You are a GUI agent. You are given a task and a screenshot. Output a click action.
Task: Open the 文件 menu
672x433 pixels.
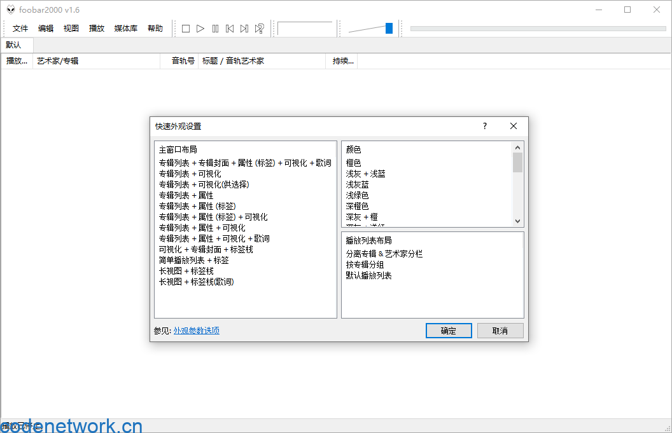[20, 28]
